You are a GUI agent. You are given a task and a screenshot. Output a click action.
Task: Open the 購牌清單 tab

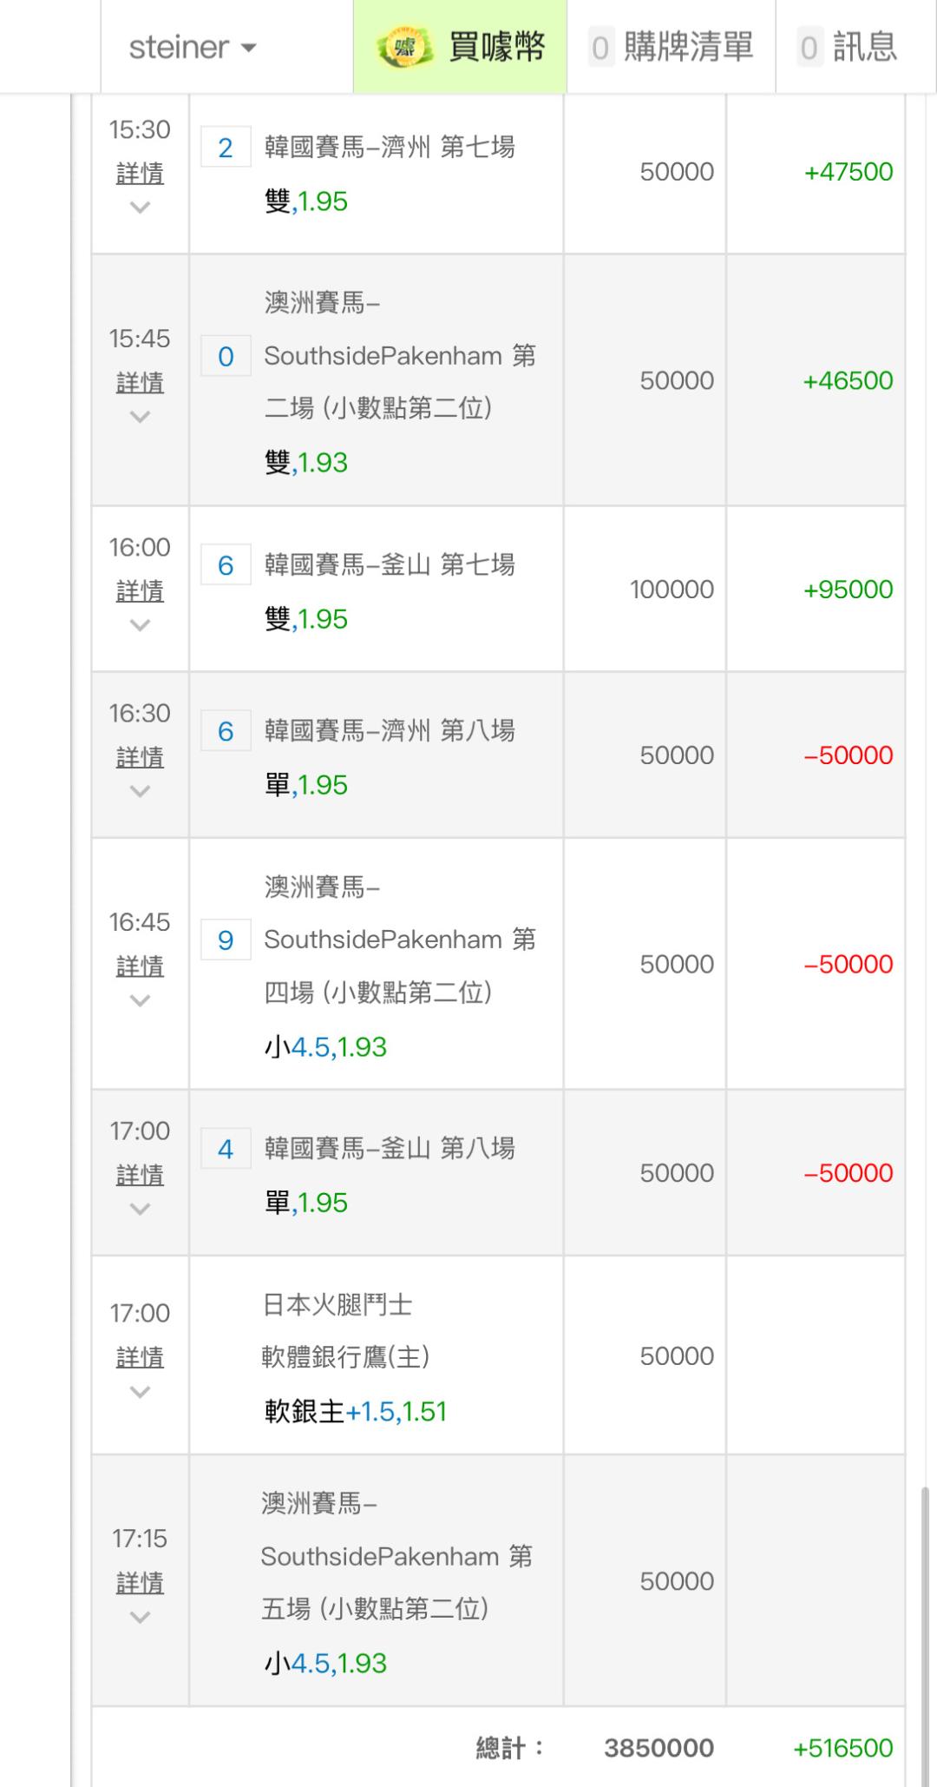[687, 47]
